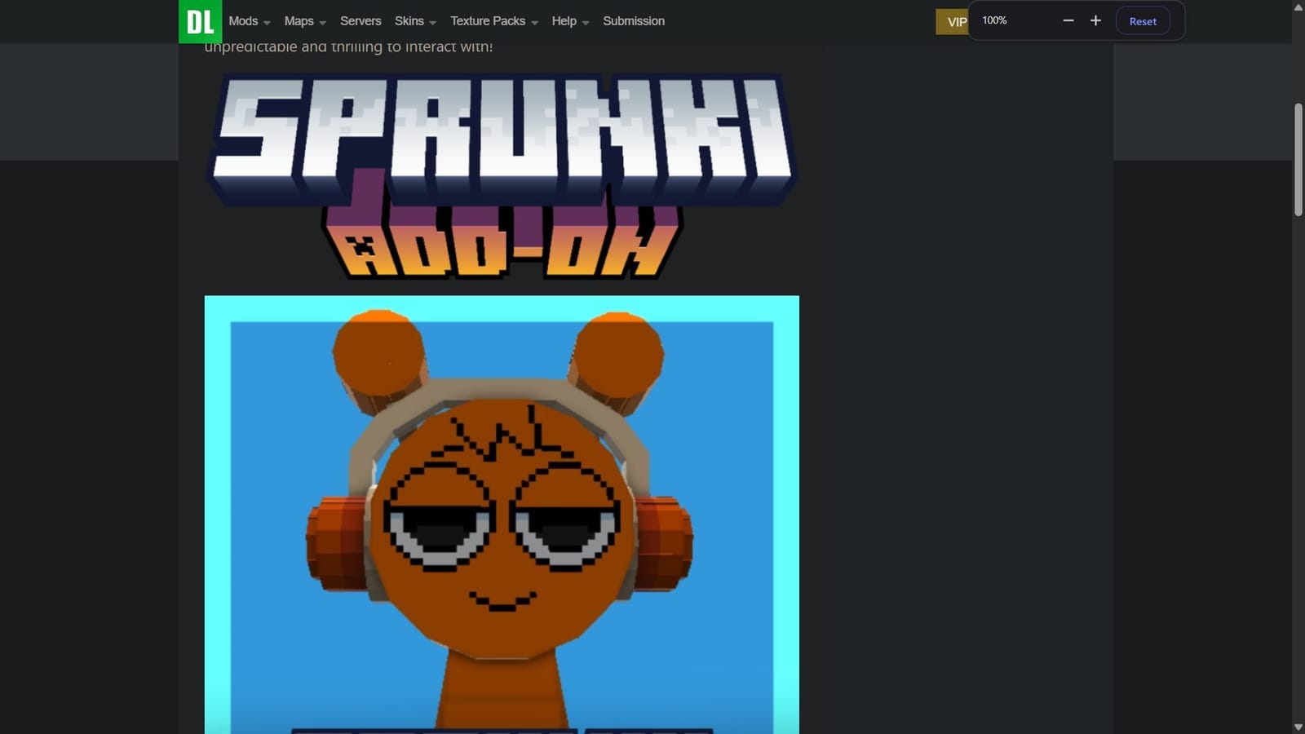Open the Servers page

361,20
